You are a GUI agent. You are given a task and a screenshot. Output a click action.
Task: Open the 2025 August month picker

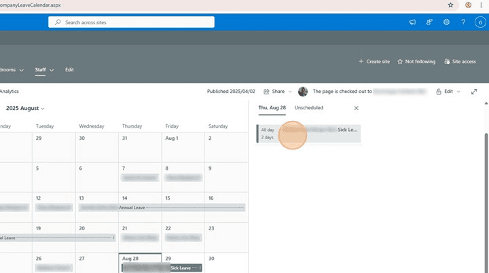[x=25, y=108]
